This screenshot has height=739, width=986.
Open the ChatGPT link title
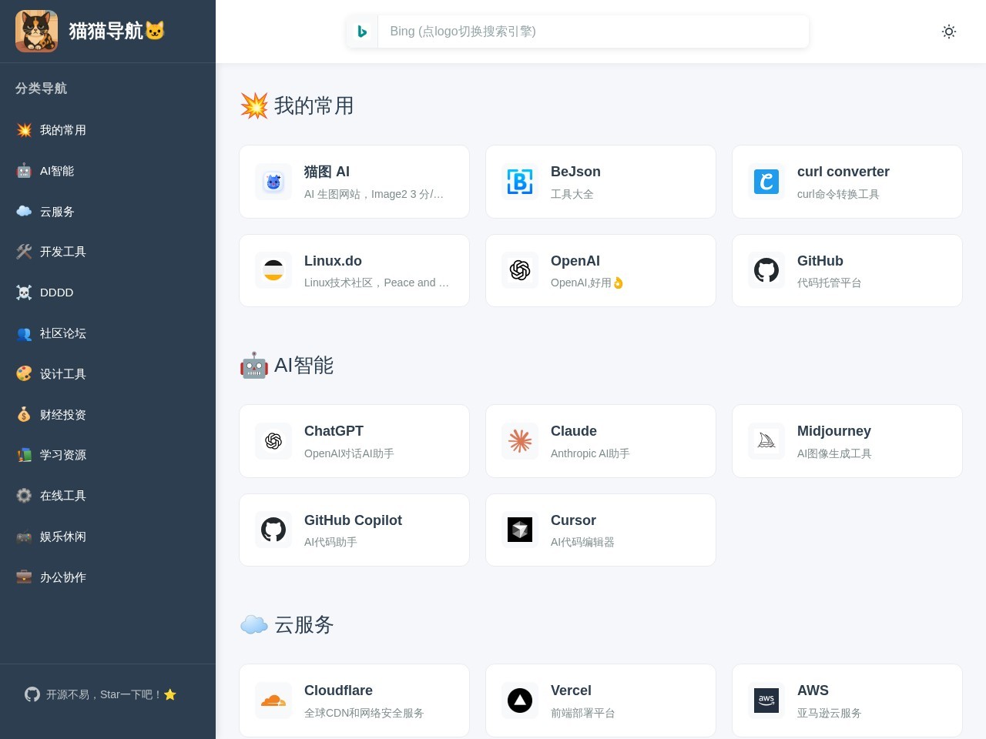(x=334, y=431)
